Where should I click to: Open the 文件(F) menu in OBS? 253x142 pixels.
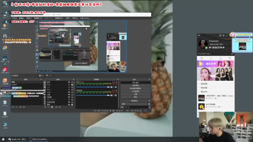tap(14, 18)
